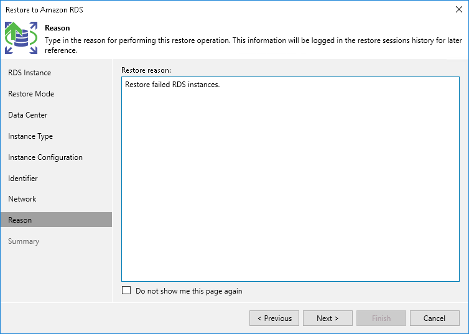Select the Reason step in sidebar
469x334 pixels.
20,220
